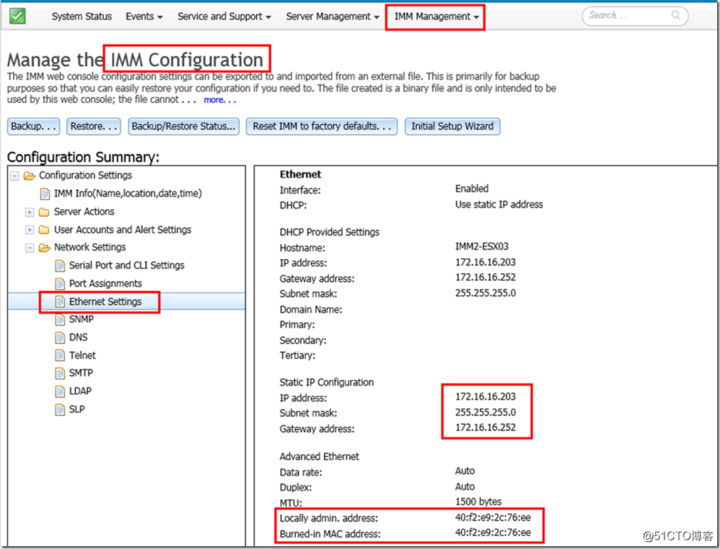Click inside the Search input field

(625, 15)
